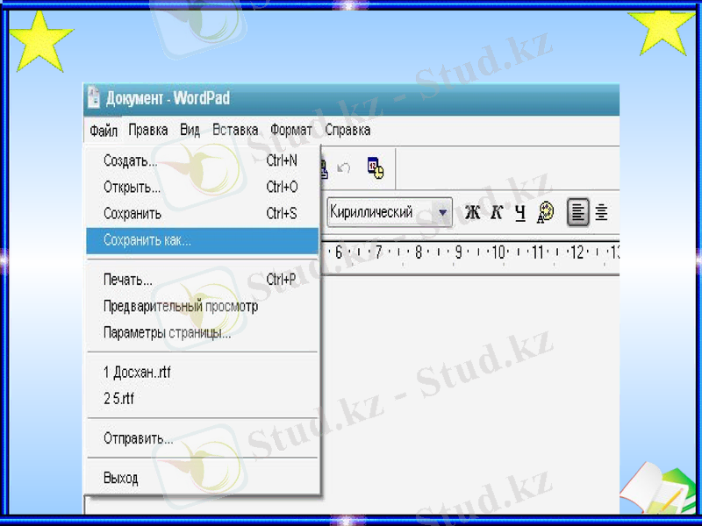
Task: Open the Справка menu
Action: (x=347, y=130)
